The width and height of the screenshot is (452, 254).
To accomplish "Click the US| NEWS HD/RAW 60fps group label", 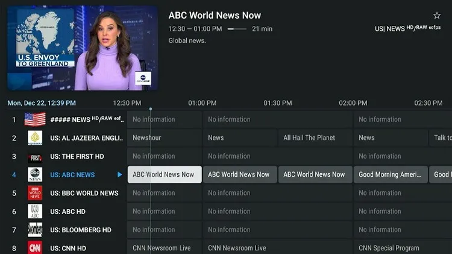I will pyautogui.click(x=407, y=28).
